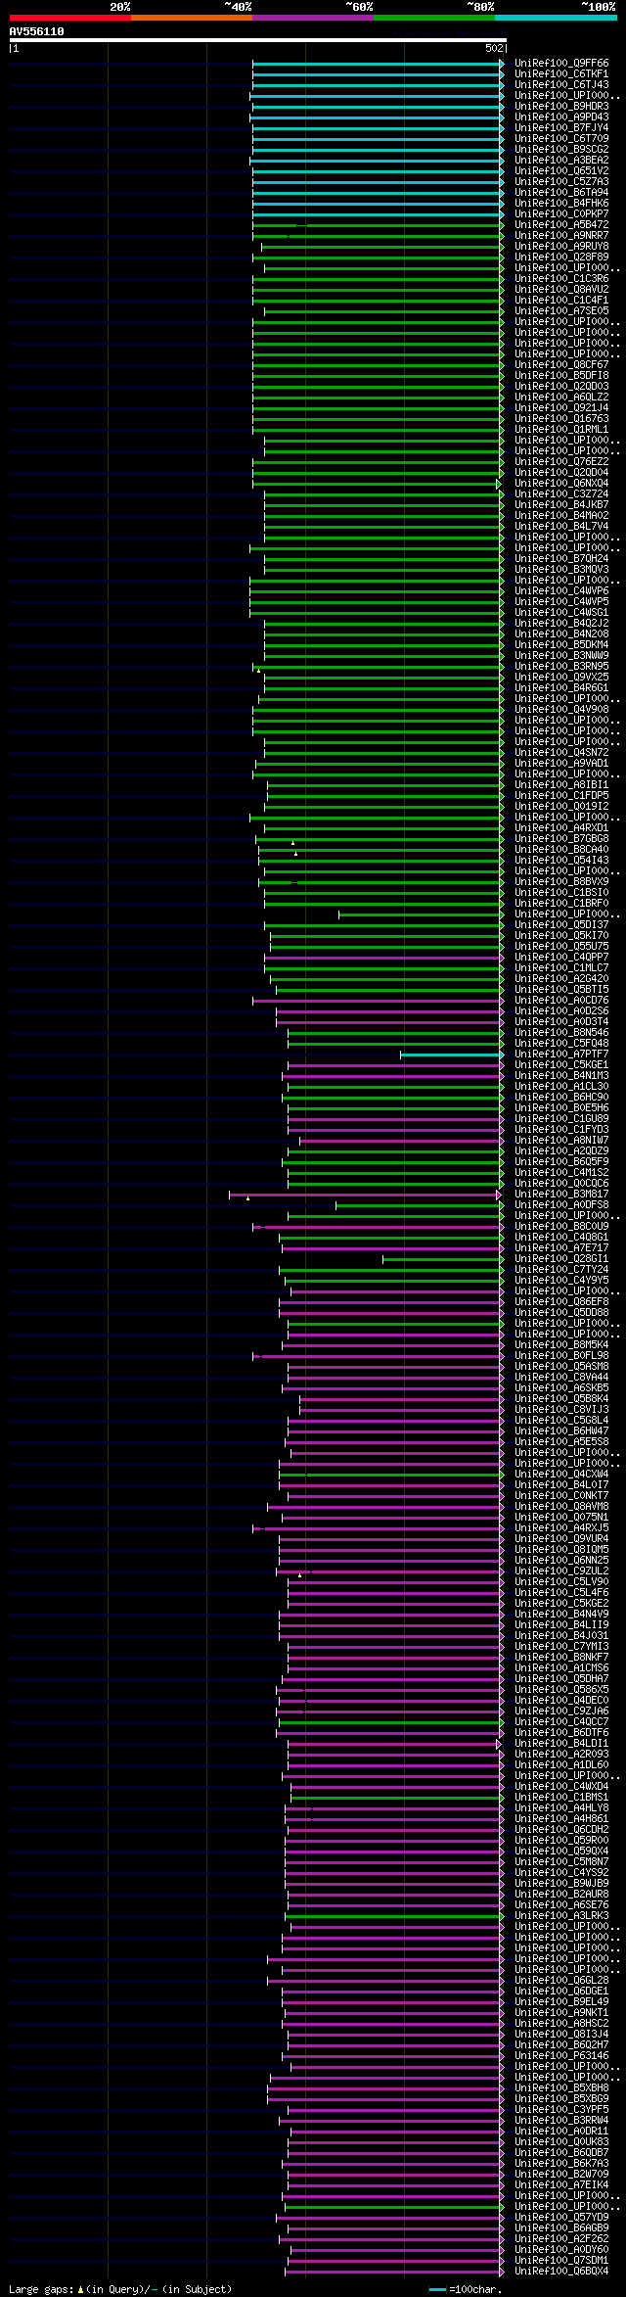
Task: Open the UniRef100_C3YPF5 entry
Action: click(561, 2110)
